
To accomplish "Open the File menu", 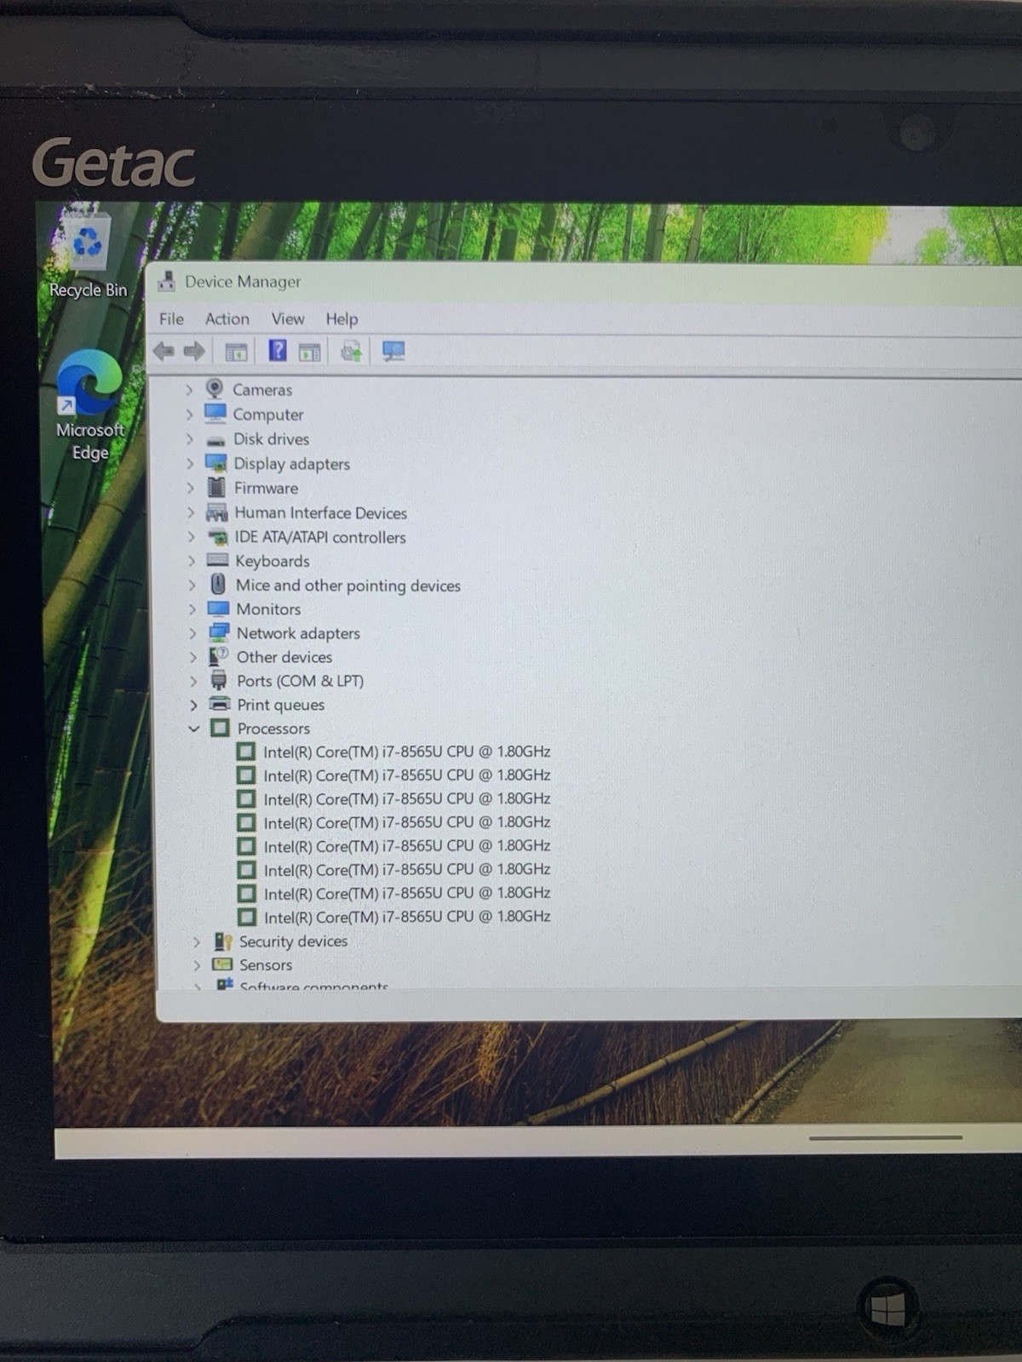I will 171,318.
